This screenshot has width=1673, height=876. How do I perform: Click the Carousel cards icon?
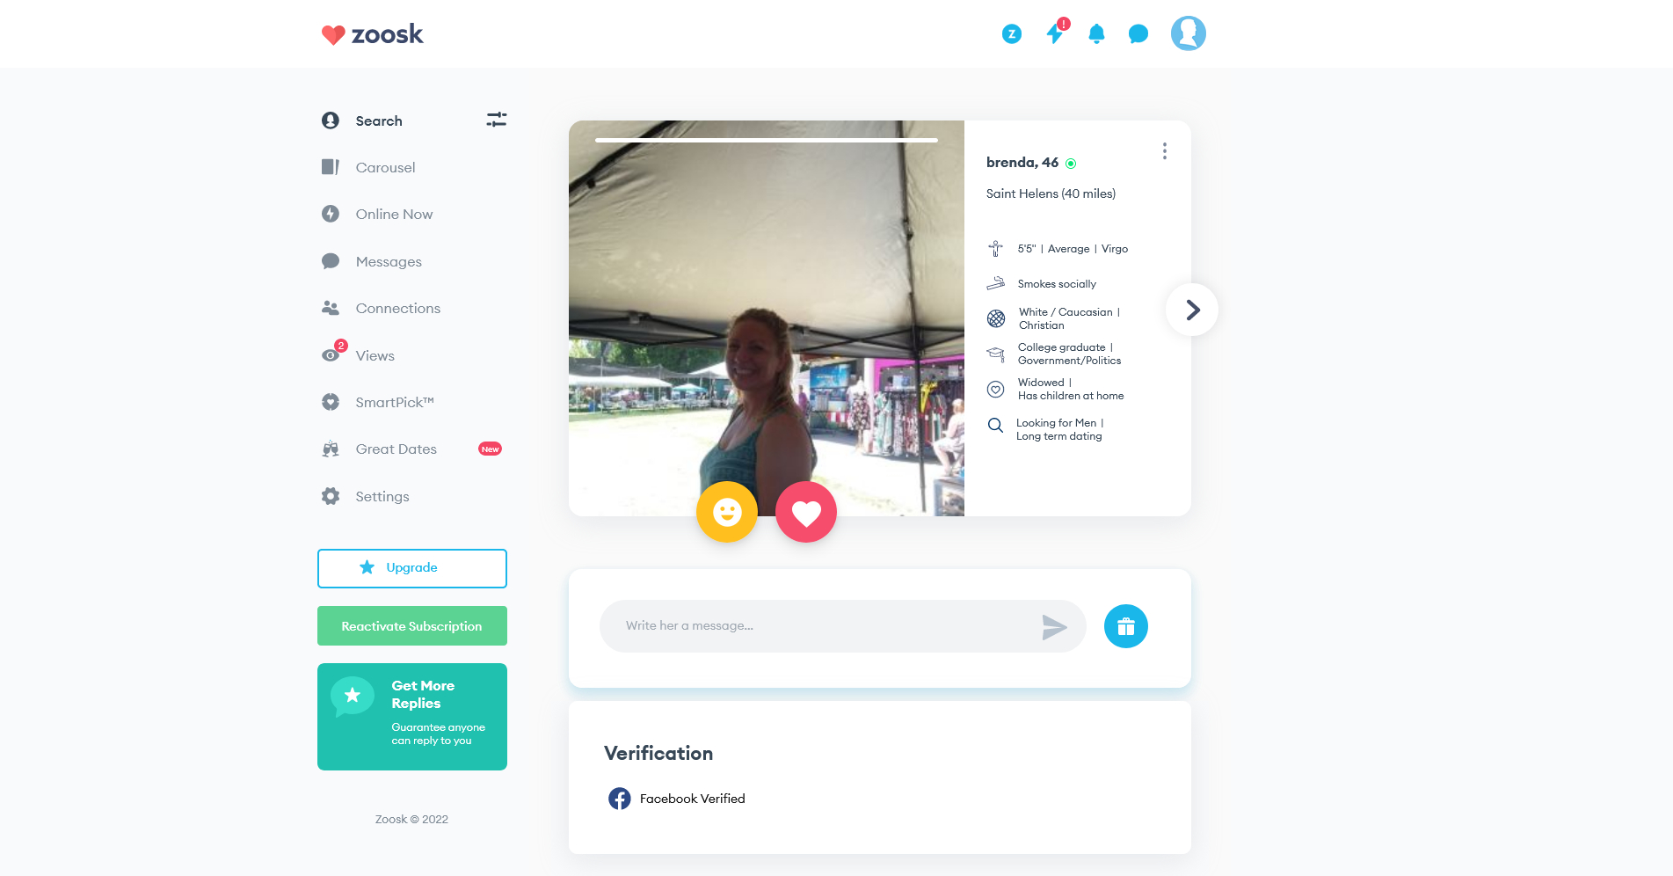click(x=331, y=167)
